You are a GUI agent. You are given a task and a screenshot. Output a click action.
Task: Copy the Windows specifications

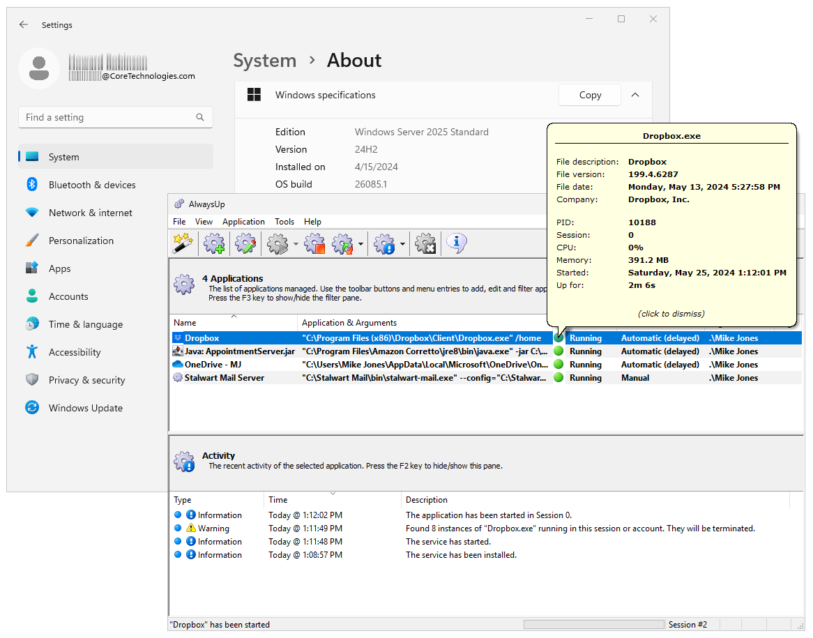[590, 95]
